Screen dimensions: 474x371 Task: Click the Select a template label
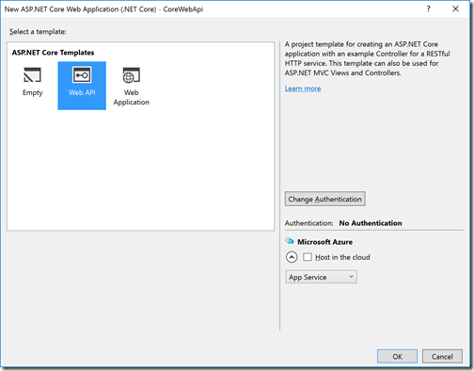coord(38,32)
